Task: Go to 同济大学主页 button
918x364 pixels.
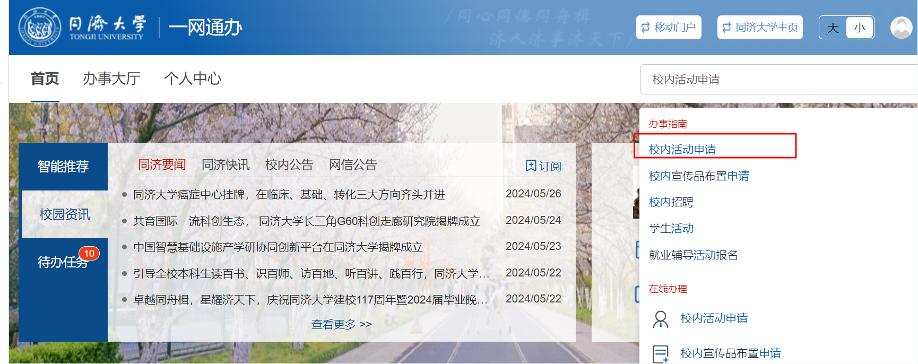Action: tap(760, 28)
